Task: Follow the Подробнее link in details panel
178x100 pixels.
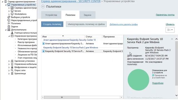Action: 158,83
